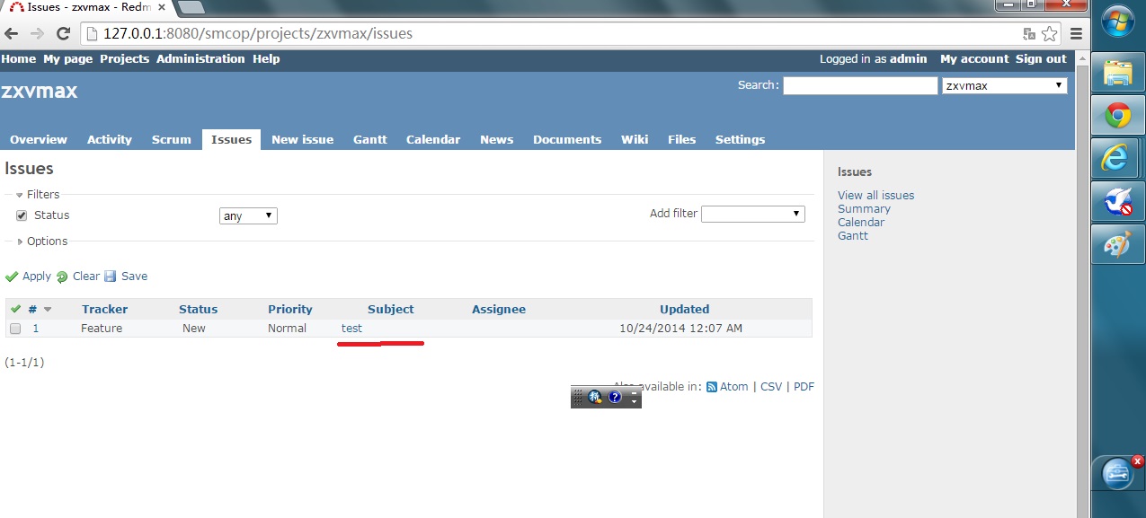This screenshot has height=518, width=1146.
Task: Open My page in top menu
Action: [x=68, y=58]
